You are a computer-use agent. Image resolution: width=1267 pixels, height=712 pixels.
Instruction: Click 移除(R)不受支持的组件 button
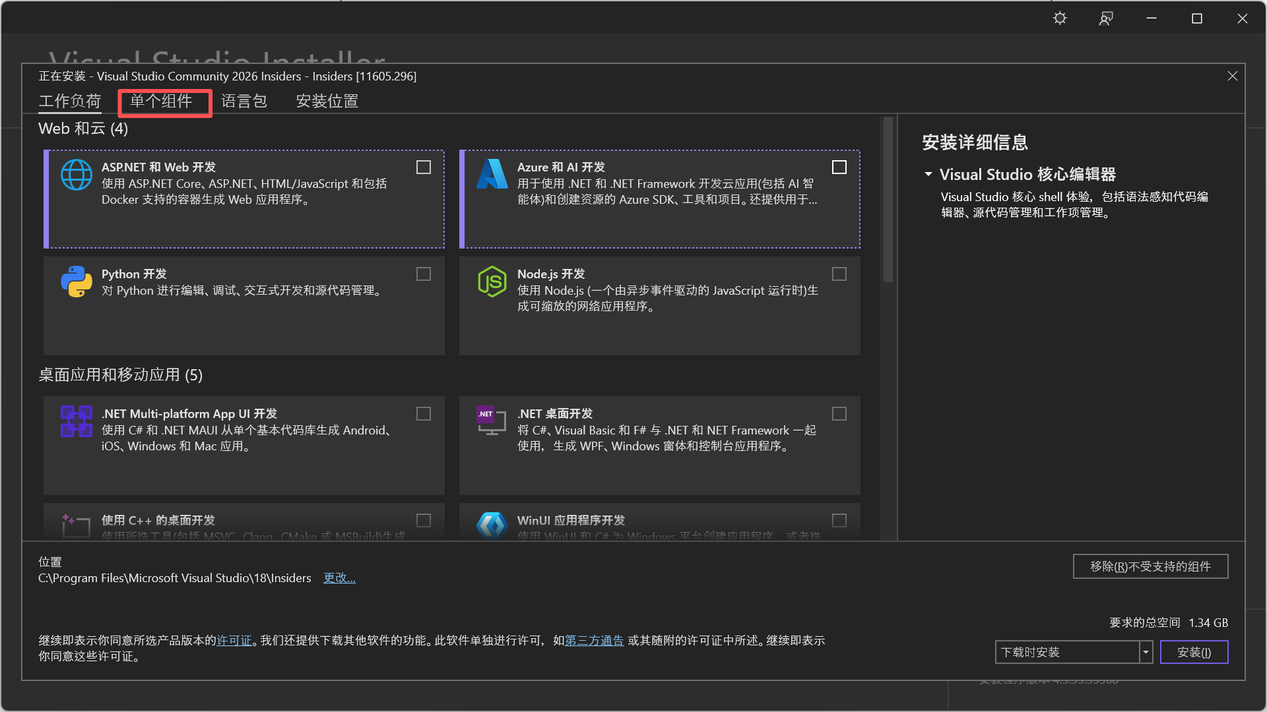click(x=1150, y=566)
